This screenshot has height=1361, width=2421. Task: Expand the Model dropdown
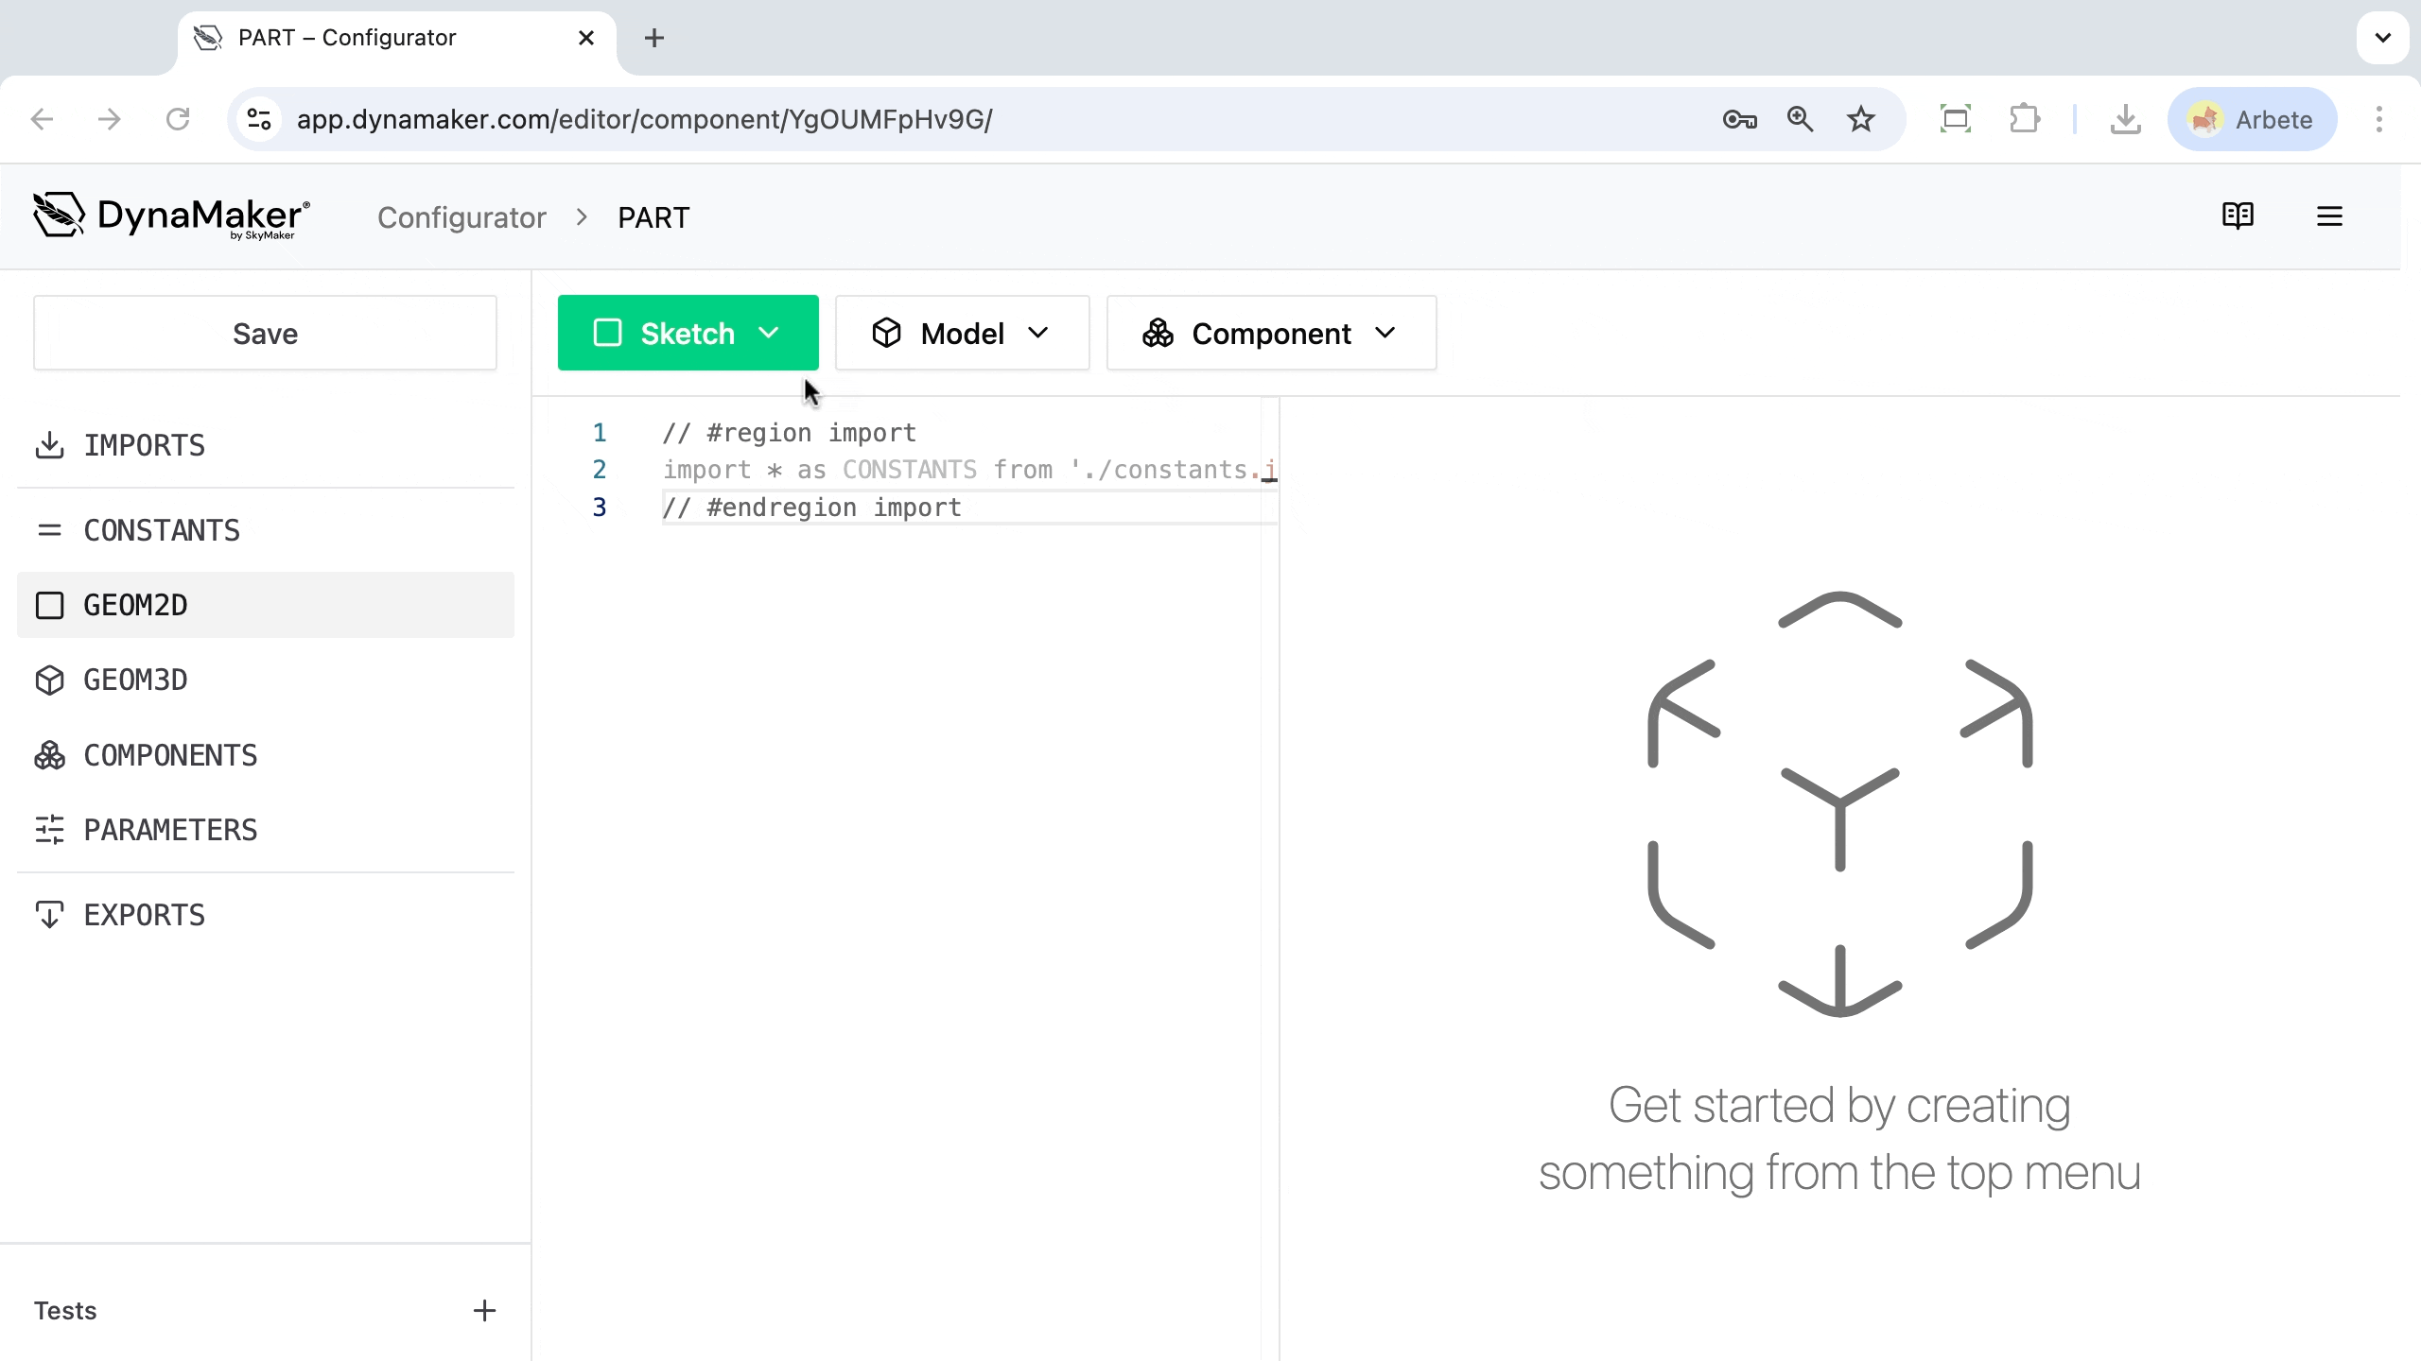click(962, 333)
